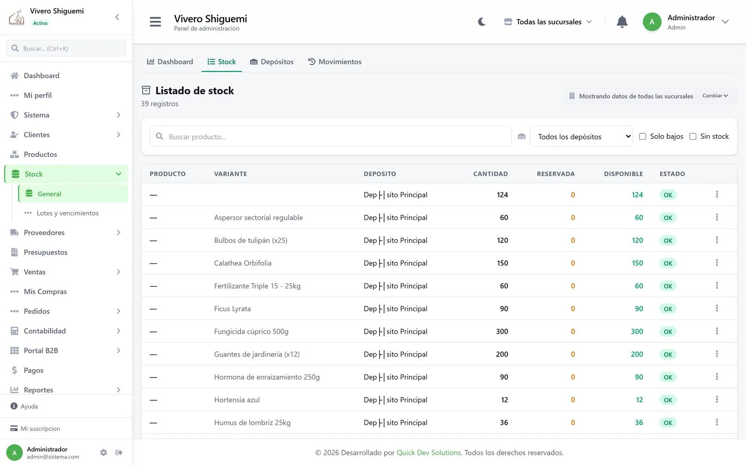
Task: Click the Administrador avatar in header
Action: click(652, 22)
